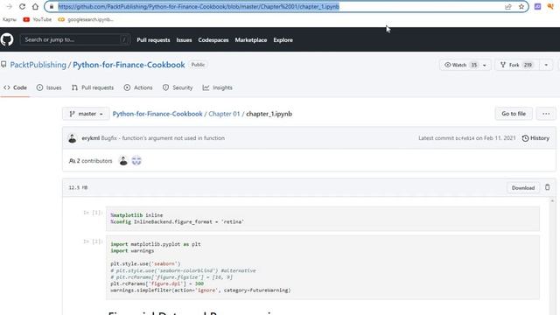
Task: Focus the Search or jump to field
Action: tap(75, 39)
